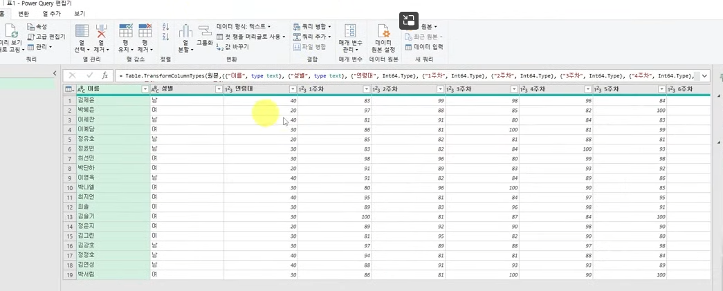This screenshot has width=723, height=291.
Task: Open filter dropdown of 1주차 column
Action: click(x=367, y=89)
